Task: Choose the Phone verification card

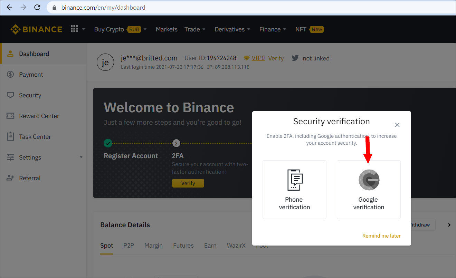Action: (x=294, y=190)
